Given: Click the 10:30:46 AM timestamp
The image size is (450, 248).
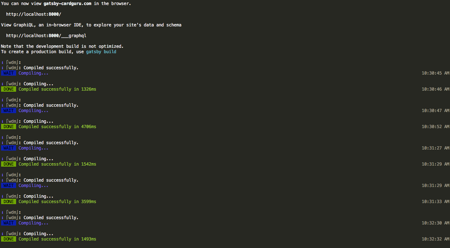Looking at the screenshot, I should (435, 89).
